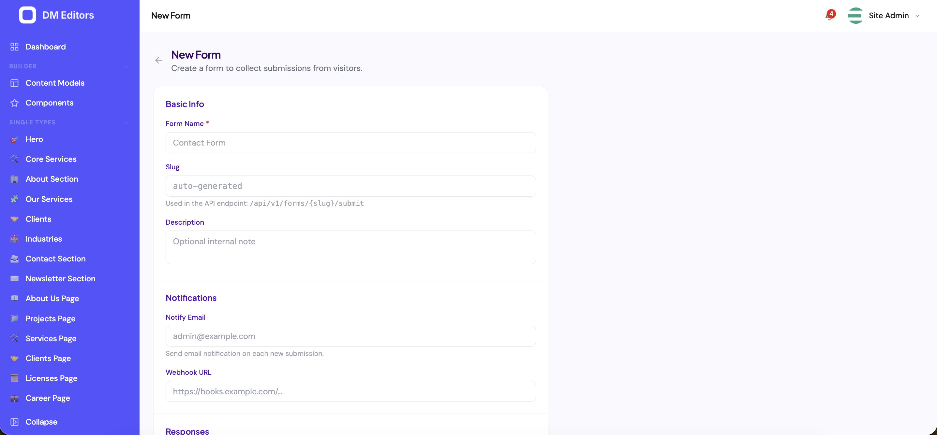Click the Licenses Page scroll icon
This screenshot has width=937, height=435.
14,378
